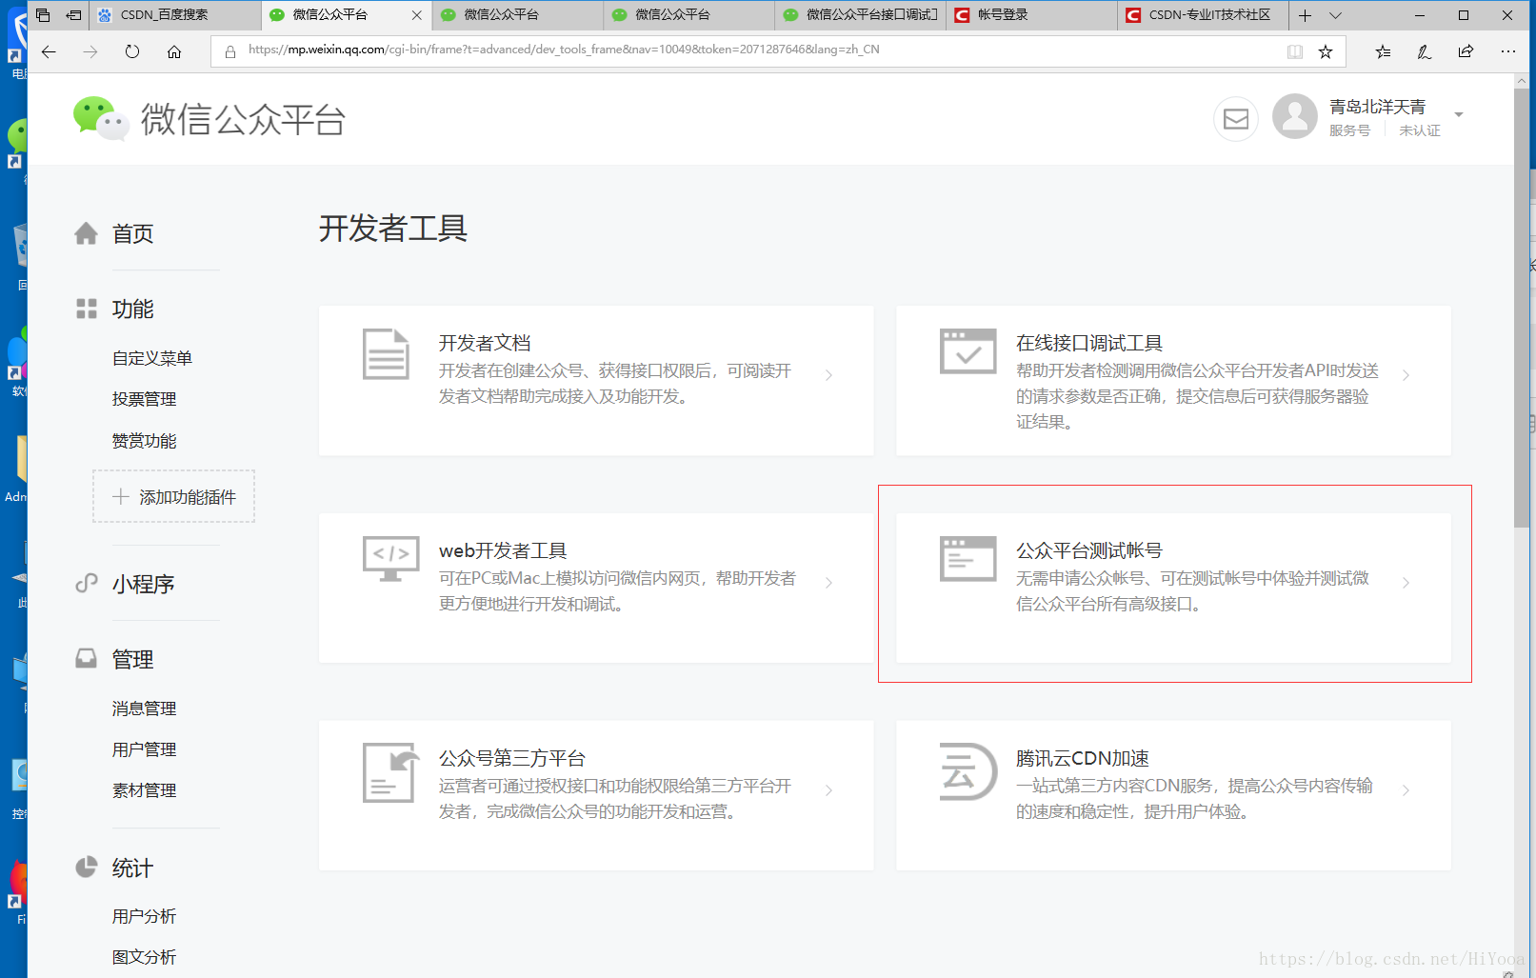Click the 小程序 sidebar heading
This screenshot has height=978, width=1536.
pos(144,584)
